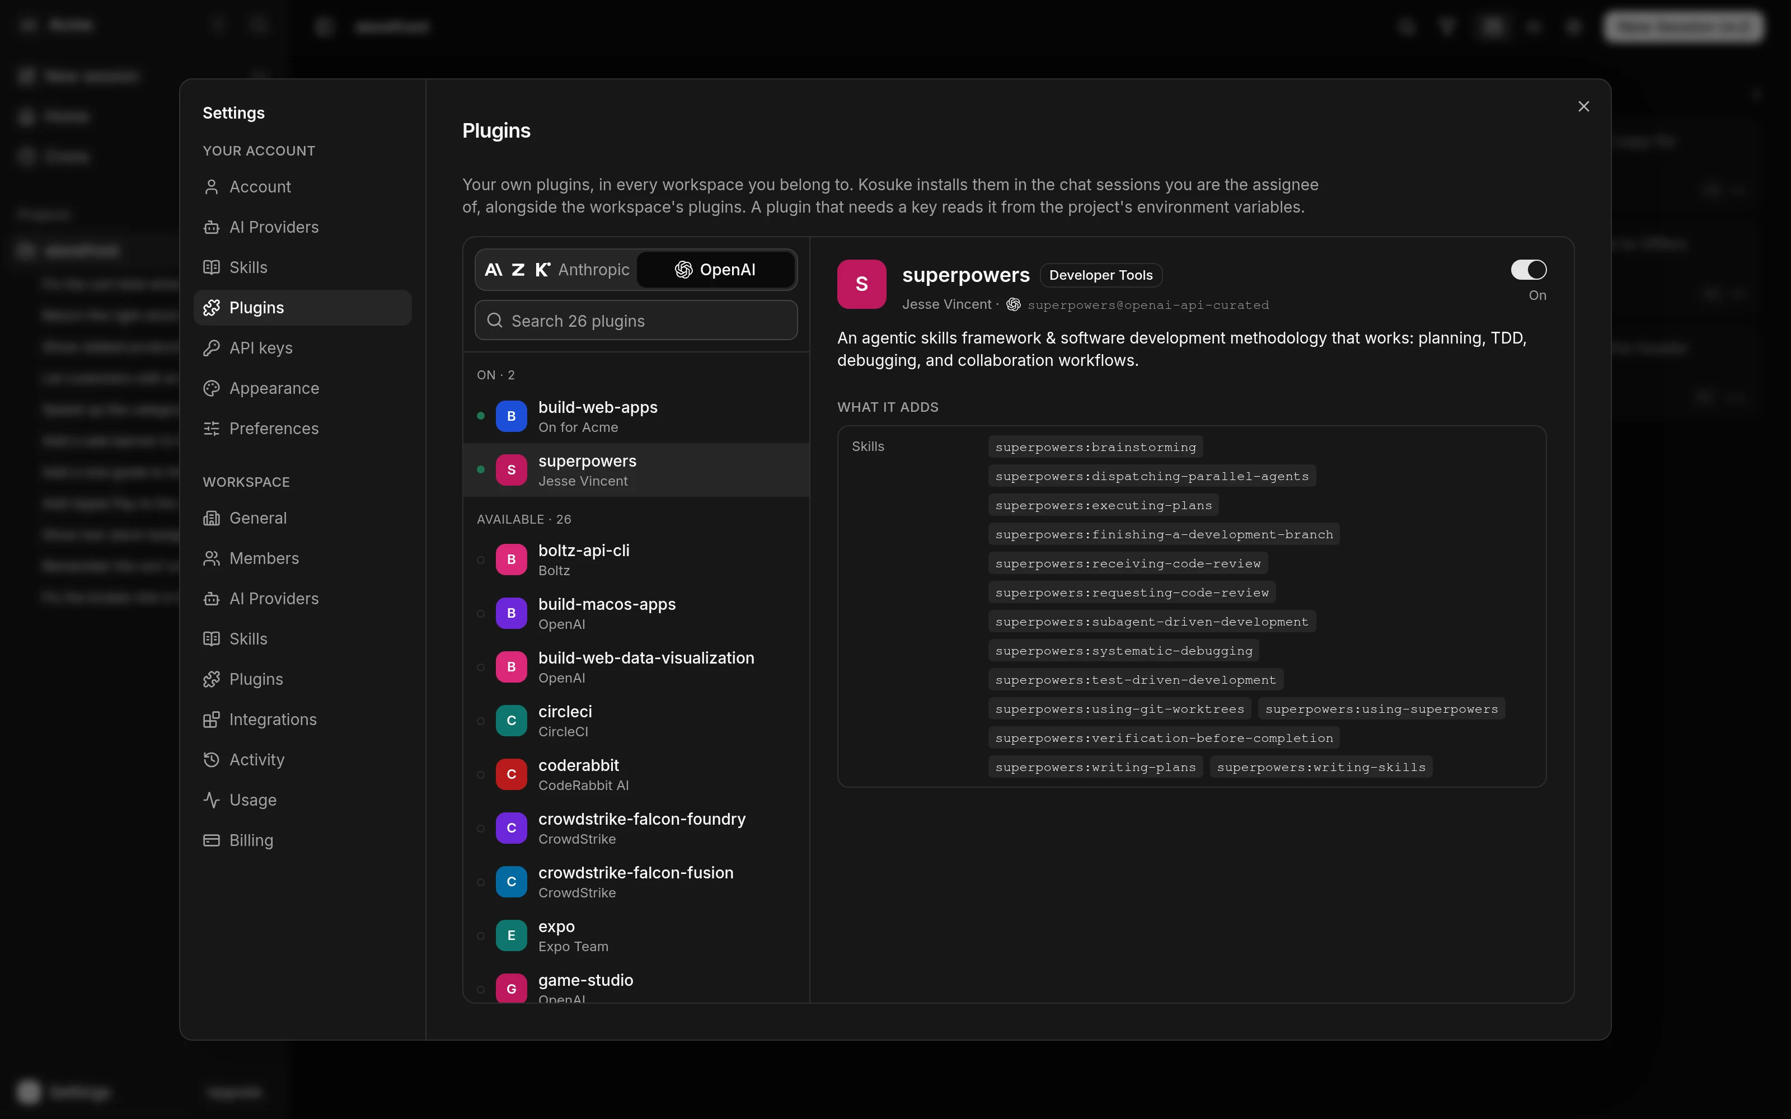Open Skills under Your Account
Screen dimensions: 1791x1119
point(302,267)
